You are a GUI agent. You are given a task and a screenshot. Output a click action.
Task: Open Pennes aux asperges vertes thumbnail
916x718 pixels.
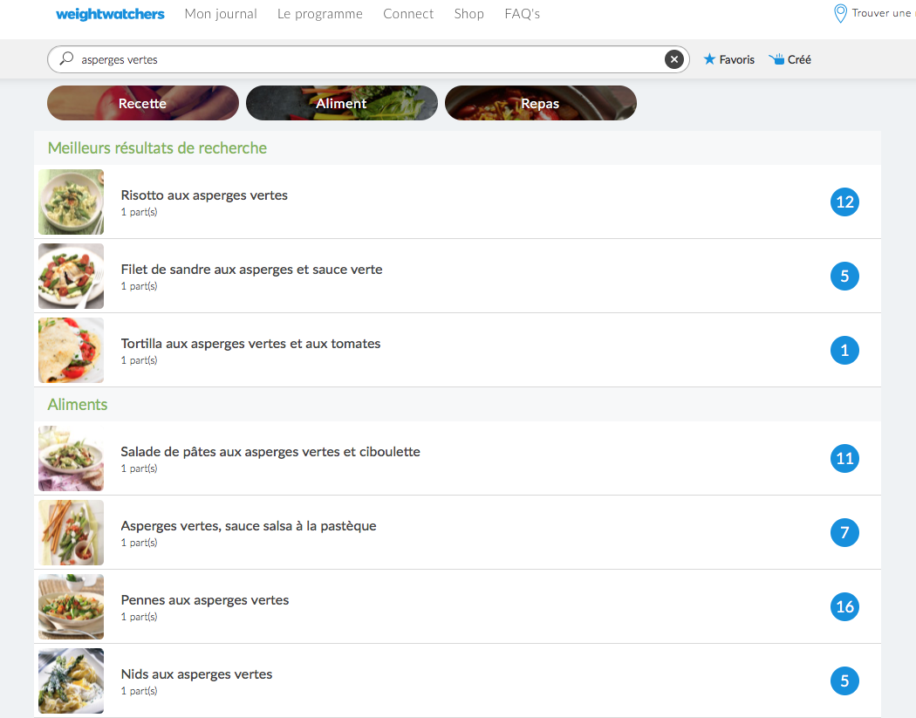[x=71, y=606]
